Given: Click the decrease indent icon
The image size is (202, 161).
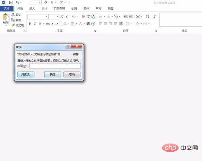Looking at the screenshot, I should pos(126,17).
